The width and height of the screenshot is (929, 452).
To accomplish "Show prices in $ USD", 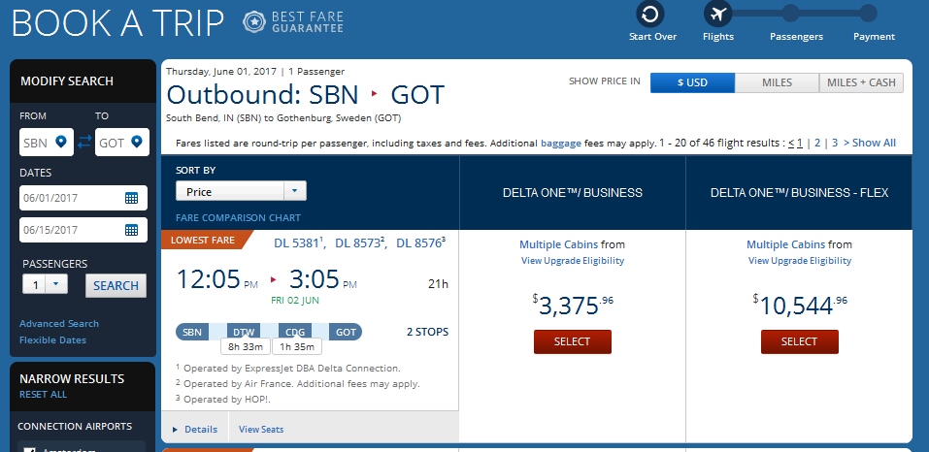I will (692, 82).
